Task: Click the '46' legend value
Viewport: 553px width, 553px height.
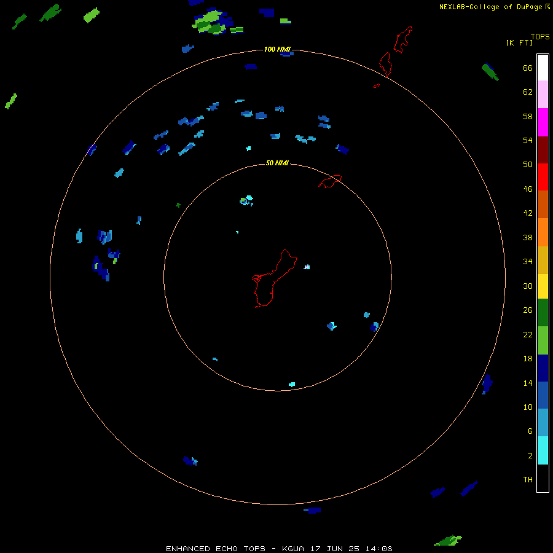Action: click(528, 189)
